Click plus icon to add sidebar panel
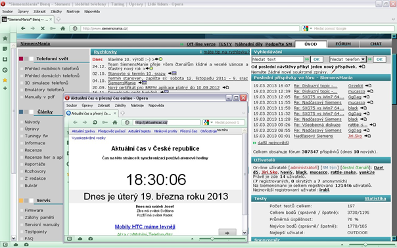The image size is (397, 248). tap(5, 88)
